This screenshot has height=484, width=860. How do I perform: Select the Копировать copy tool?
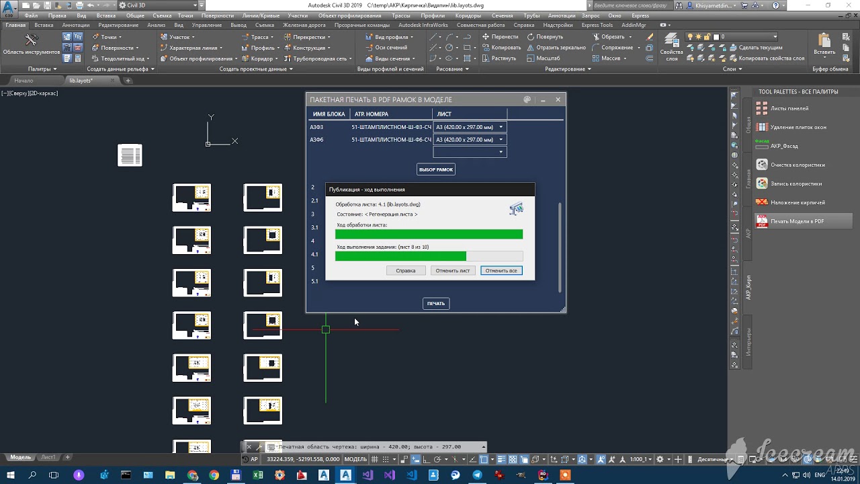(501, 48)
